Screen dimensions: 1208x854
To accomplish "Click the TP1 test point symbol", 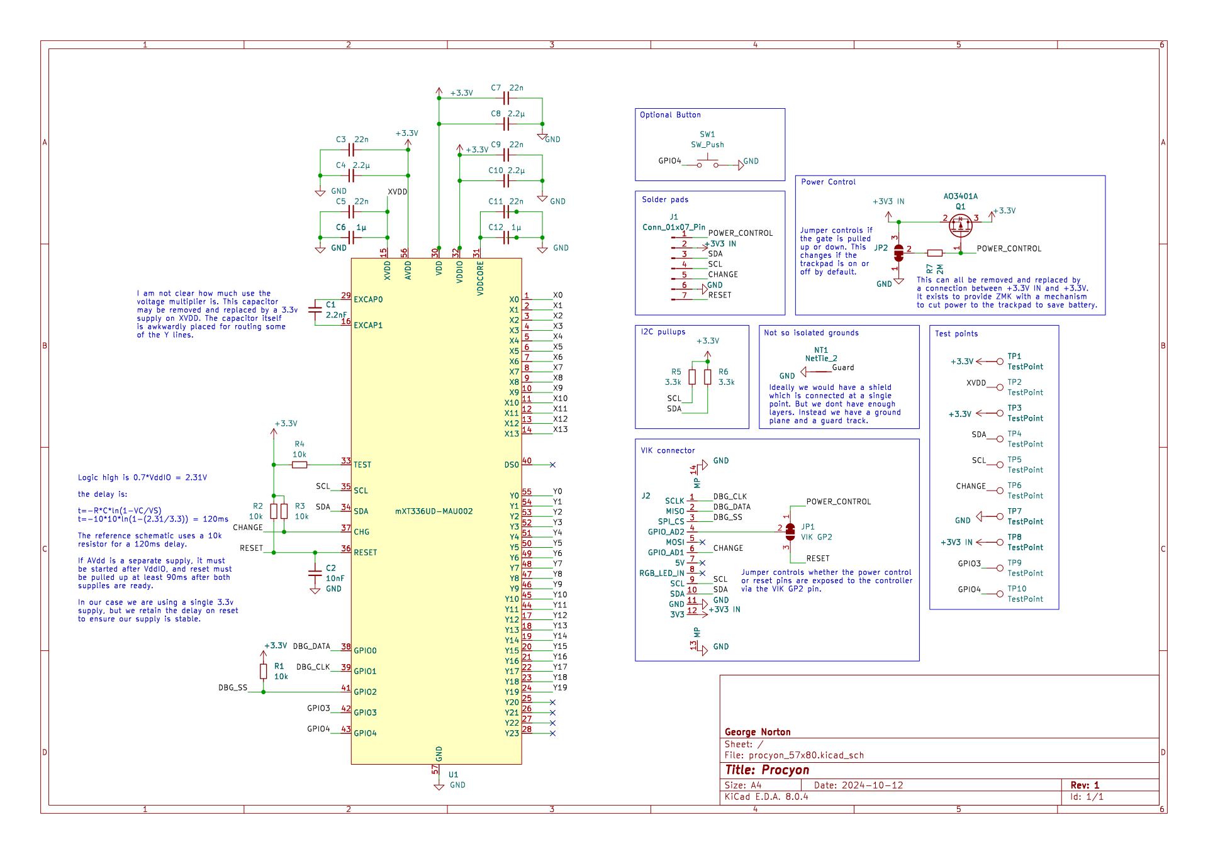I will point(1000,362).
